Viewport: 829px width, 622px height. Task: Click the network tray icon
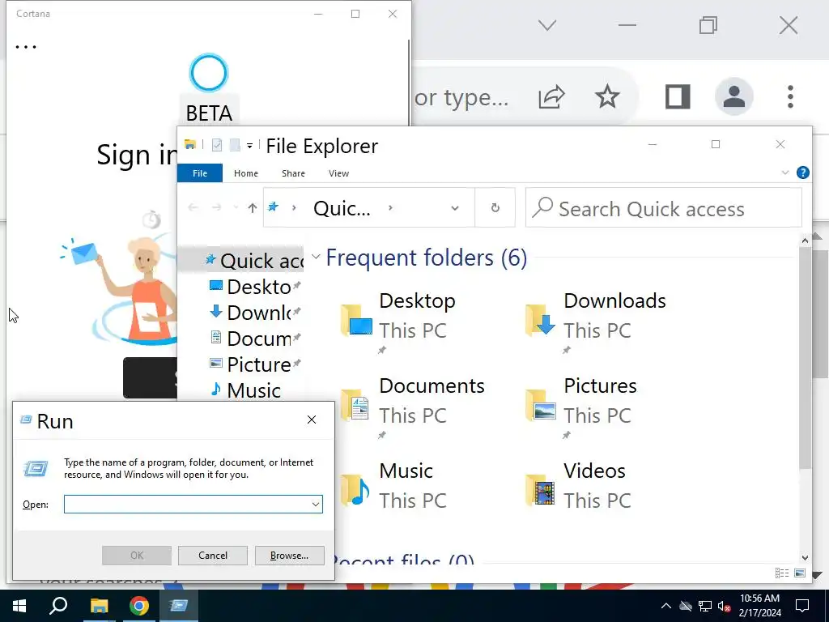[705, 606]
